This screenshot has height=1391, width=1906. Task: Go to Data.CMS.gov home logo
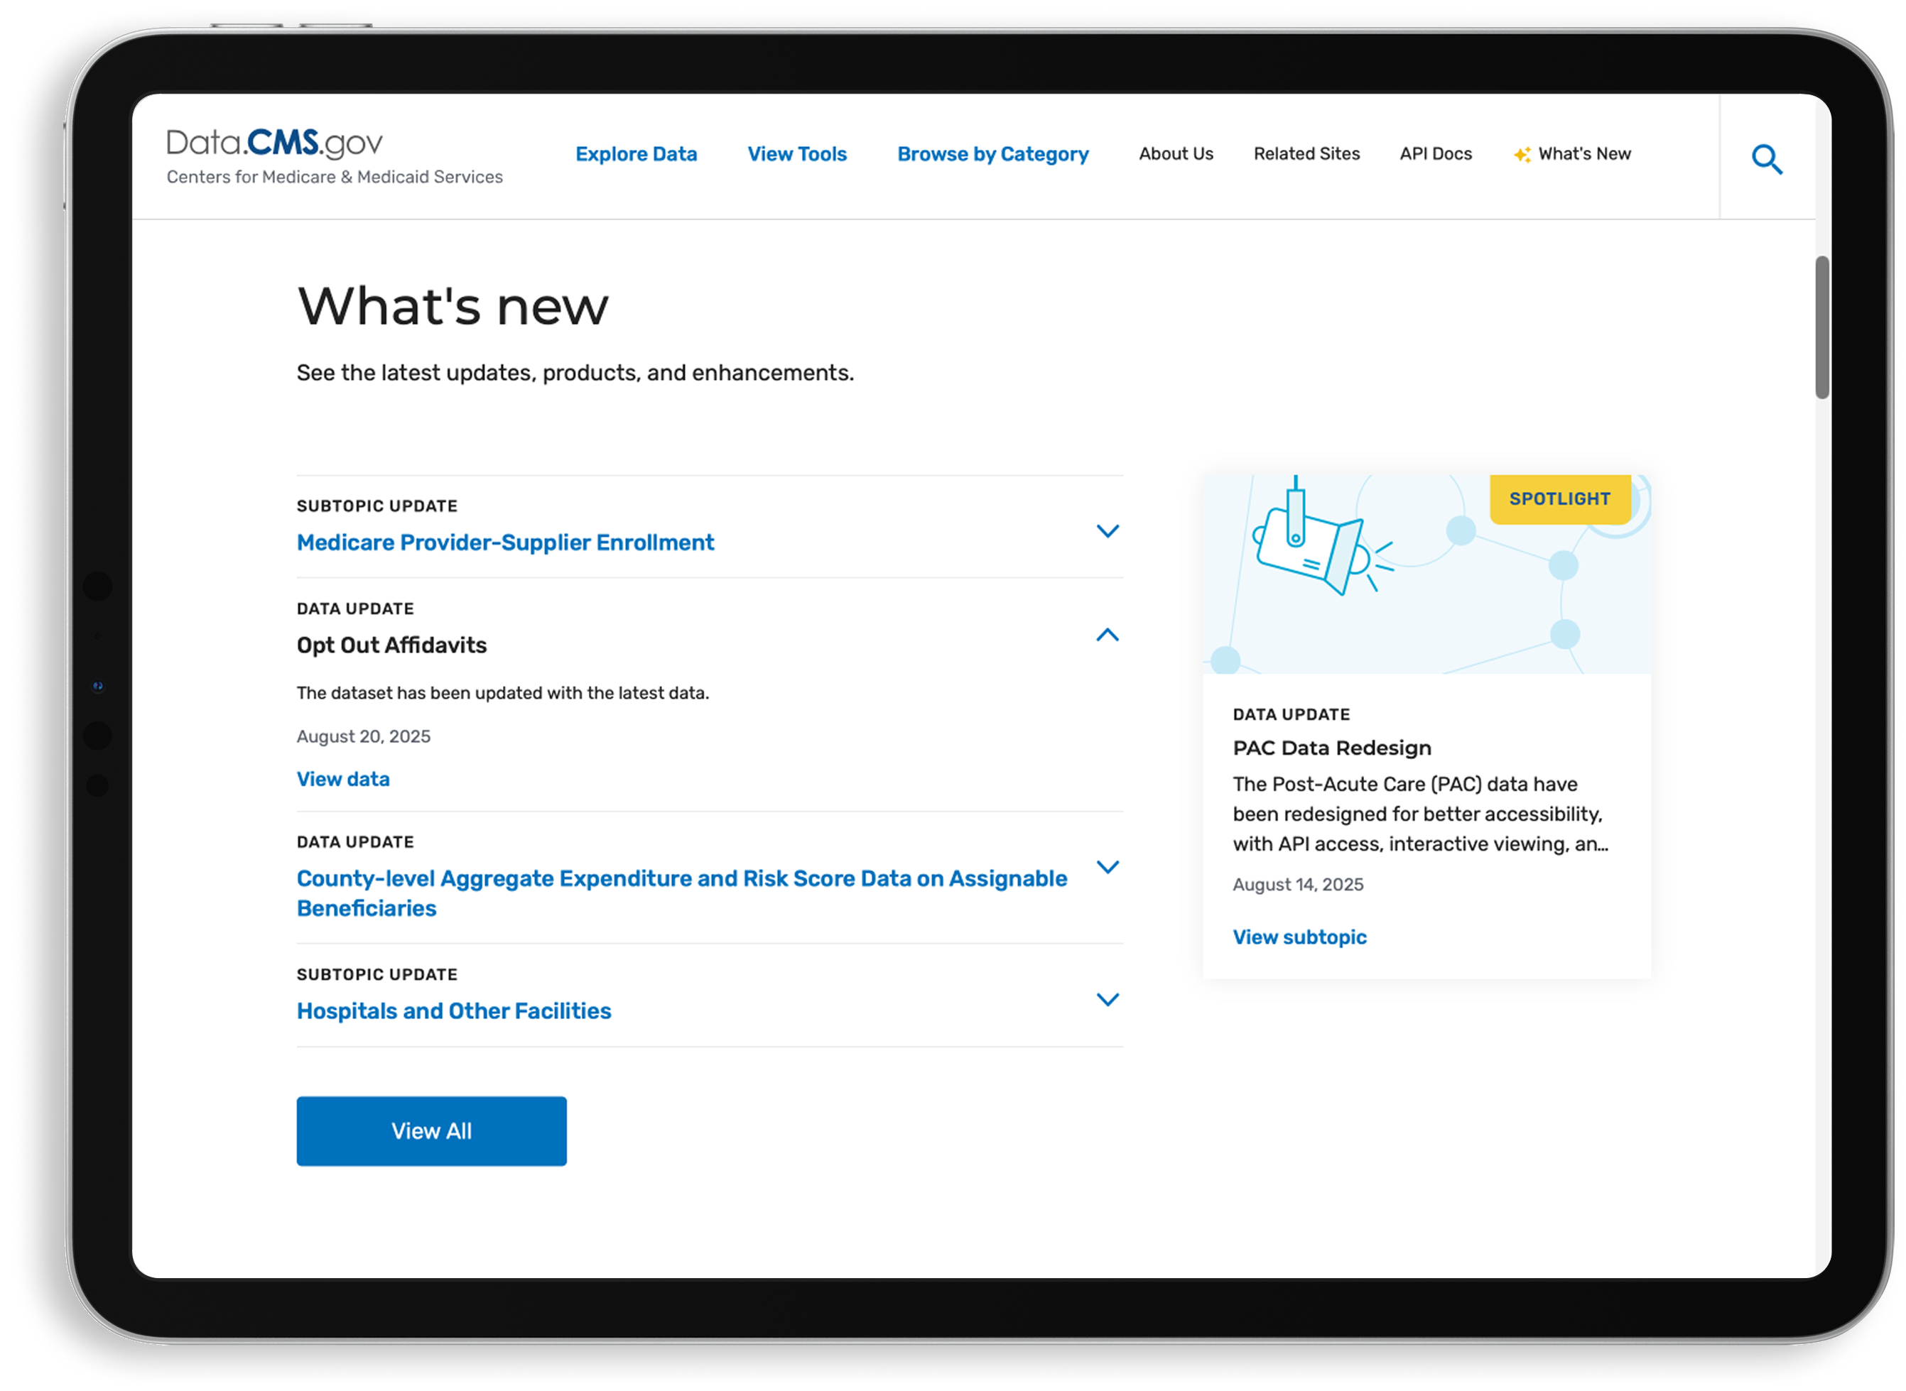point(274,142)
